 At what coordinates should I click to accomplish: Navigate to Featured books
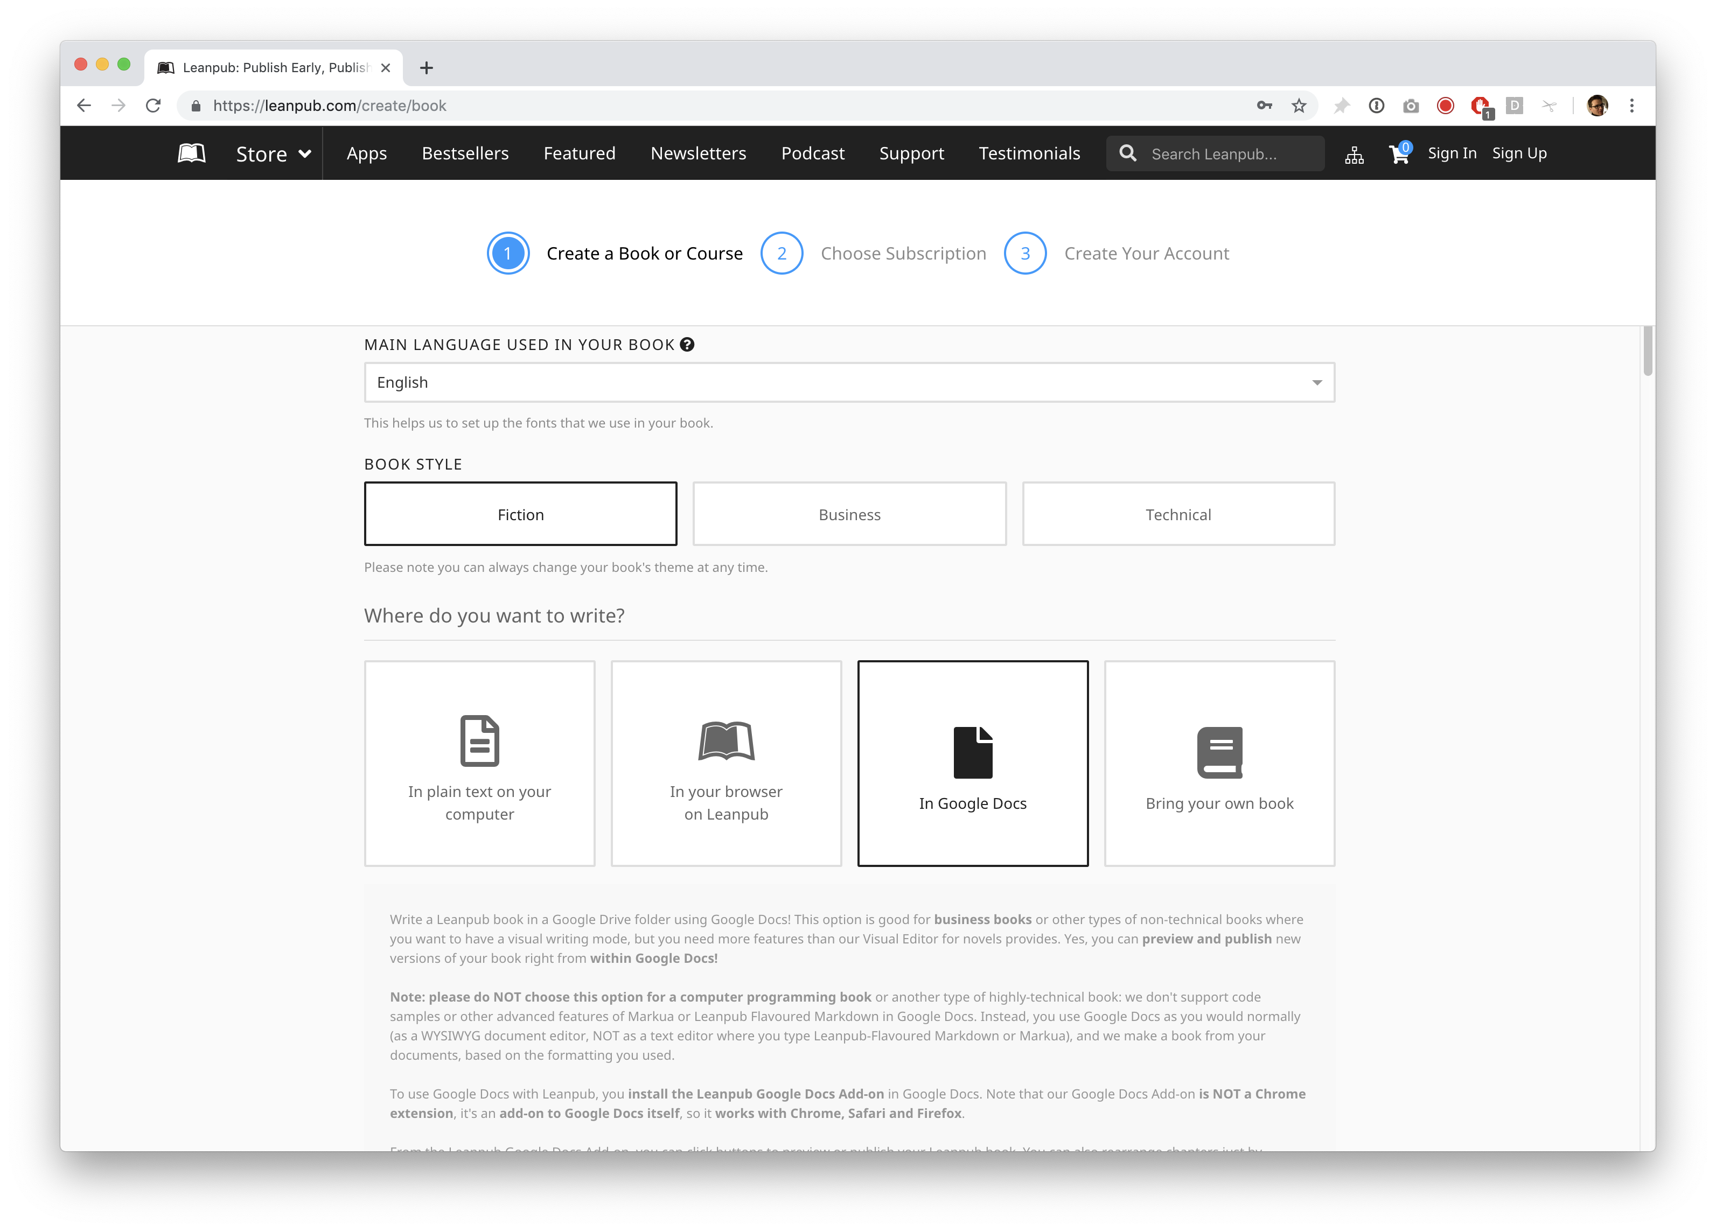(x=580, y=153)
